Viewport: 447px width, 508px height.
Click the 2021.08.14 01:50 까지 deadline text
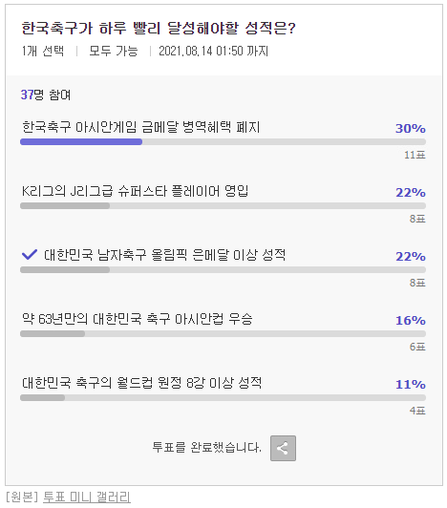(x=214, y=52)
